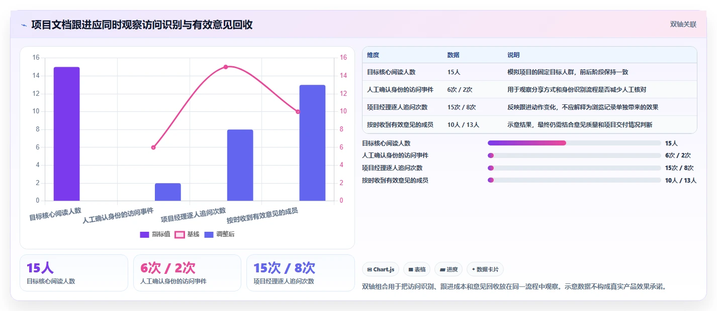This screenshot has width=717, height=311.
Task: Click the 人工确认身份的访问事件 progress bar
Action: click(574, 155)
